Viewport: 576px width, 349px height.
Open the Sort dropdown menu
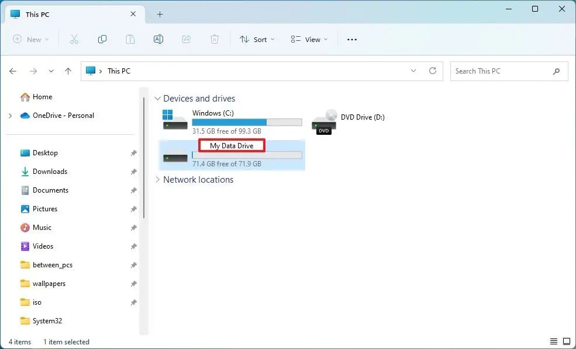tap(257, 39)
